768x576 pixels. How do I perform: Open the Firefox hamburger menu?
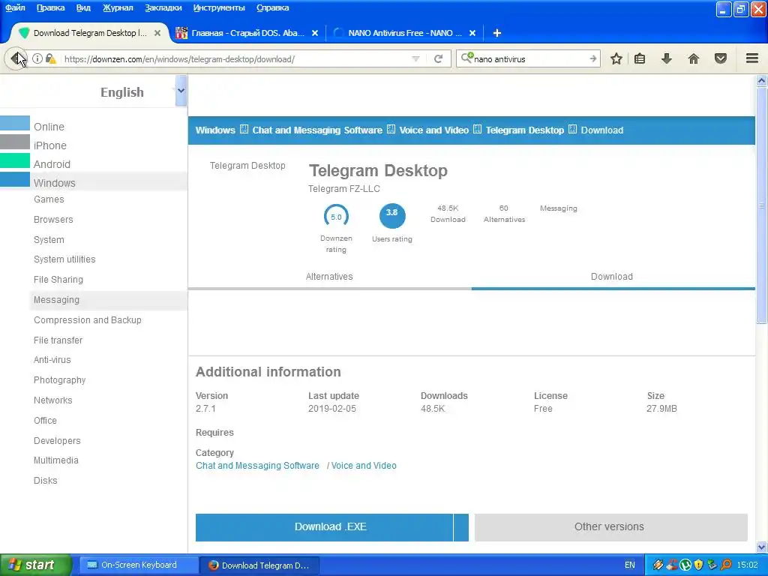click(x=752, y=58)
